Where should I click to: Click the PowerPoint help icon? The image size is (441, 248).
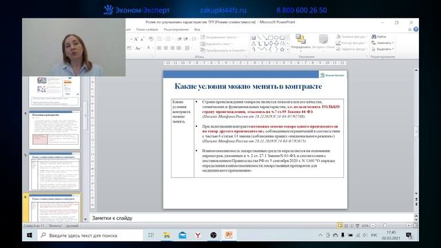416,29
